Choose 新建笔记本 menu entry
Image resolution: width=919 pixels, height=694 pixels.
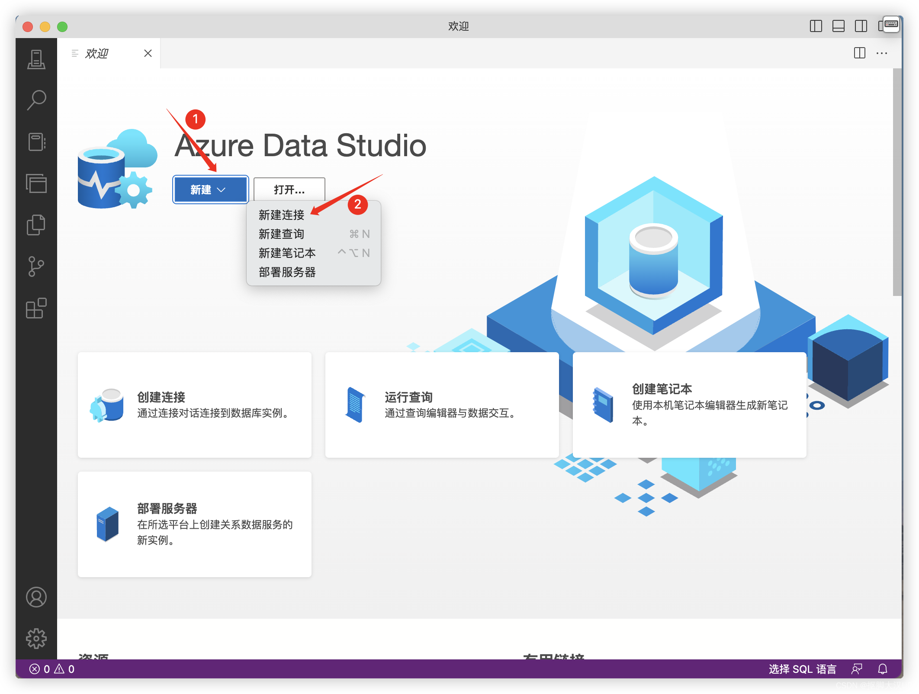287,253
